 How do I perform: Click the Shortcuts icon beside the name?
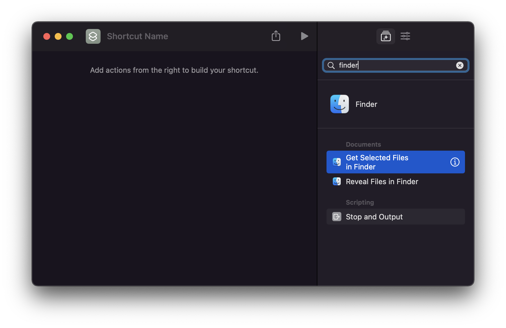(93, 36)
